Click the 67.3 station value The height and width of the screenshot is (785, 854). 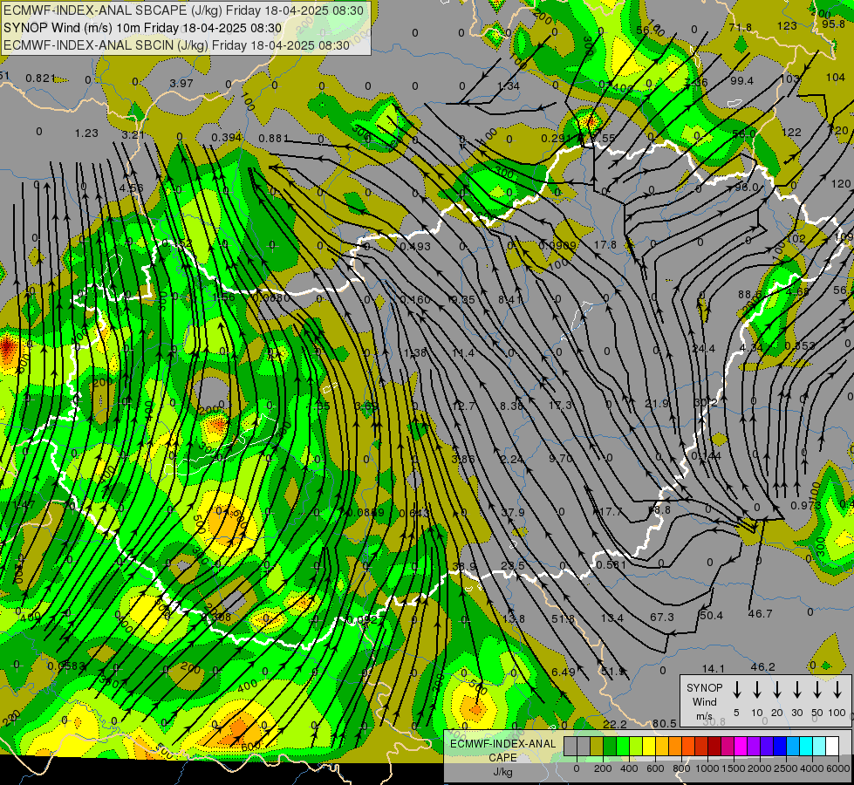(x=662, y=618)
